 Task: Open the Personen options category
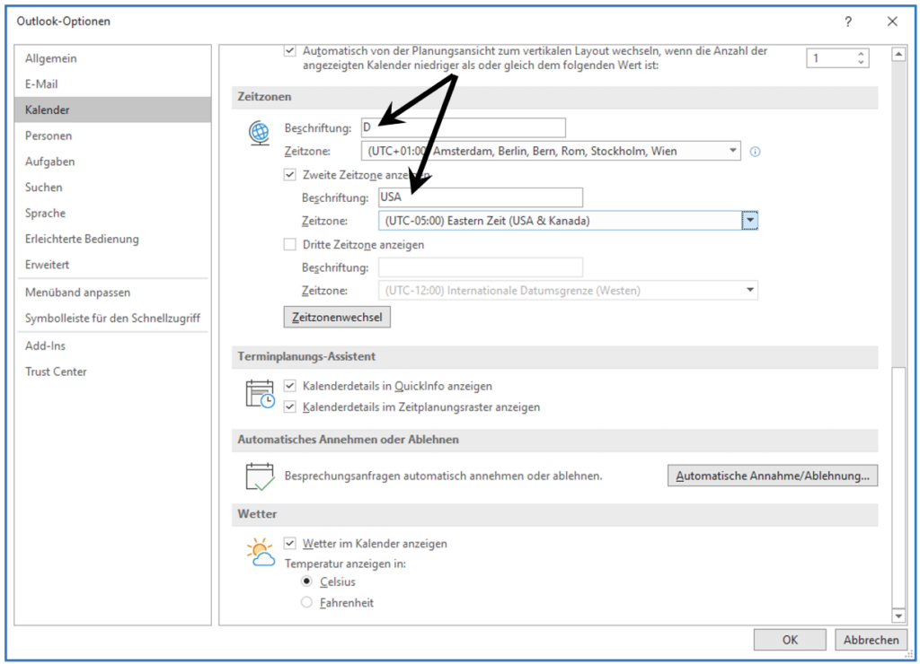tap(112, 136)
